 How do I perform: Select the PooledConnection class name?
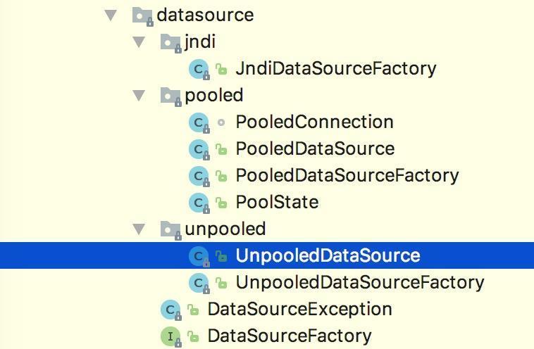tap(314, 122)
